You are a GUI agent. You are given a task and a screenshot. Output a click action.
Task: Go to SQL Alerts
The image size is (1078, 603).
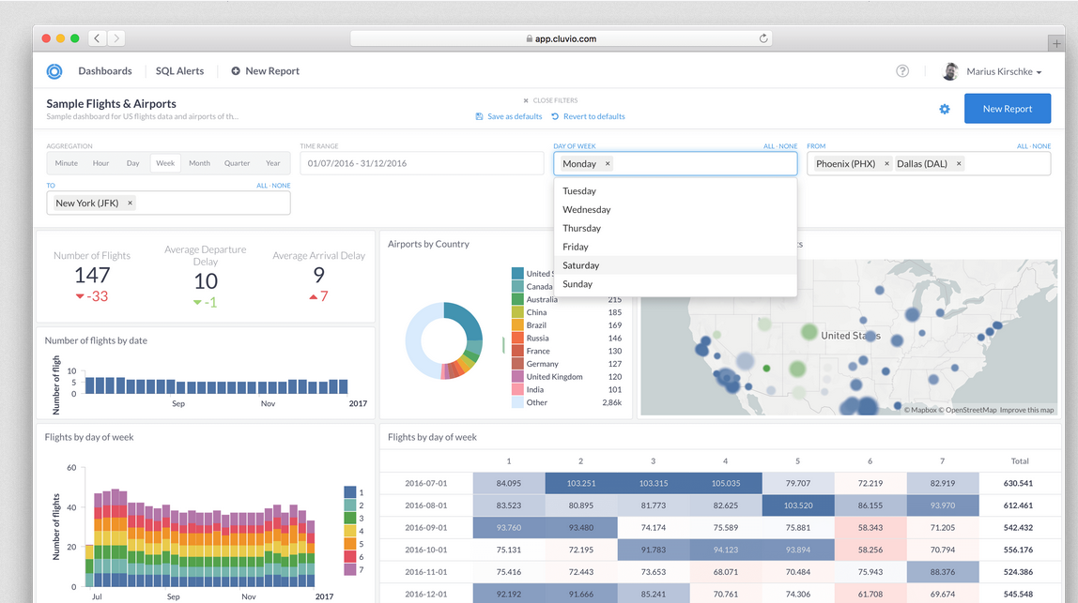179,71
